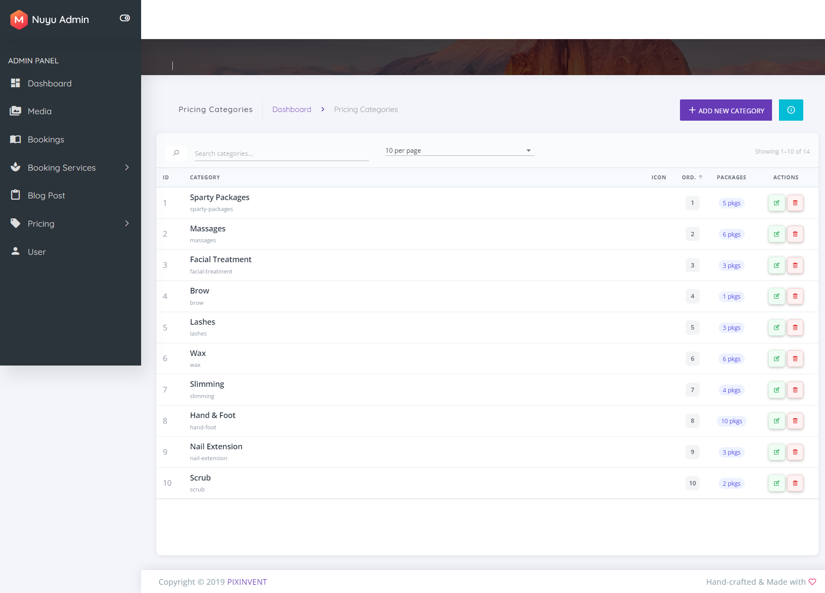Edit the Wax category

(776, 359)
